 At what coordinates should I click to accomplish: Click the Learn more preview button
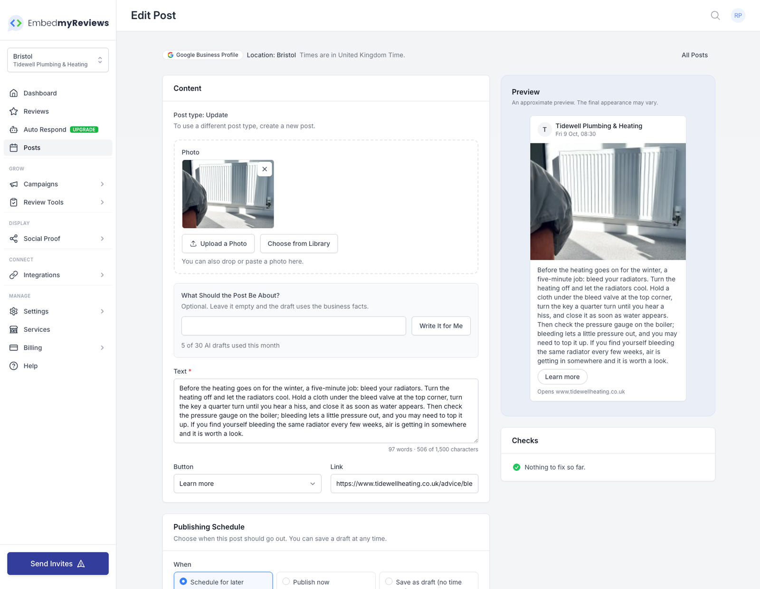tap(562, 377)
